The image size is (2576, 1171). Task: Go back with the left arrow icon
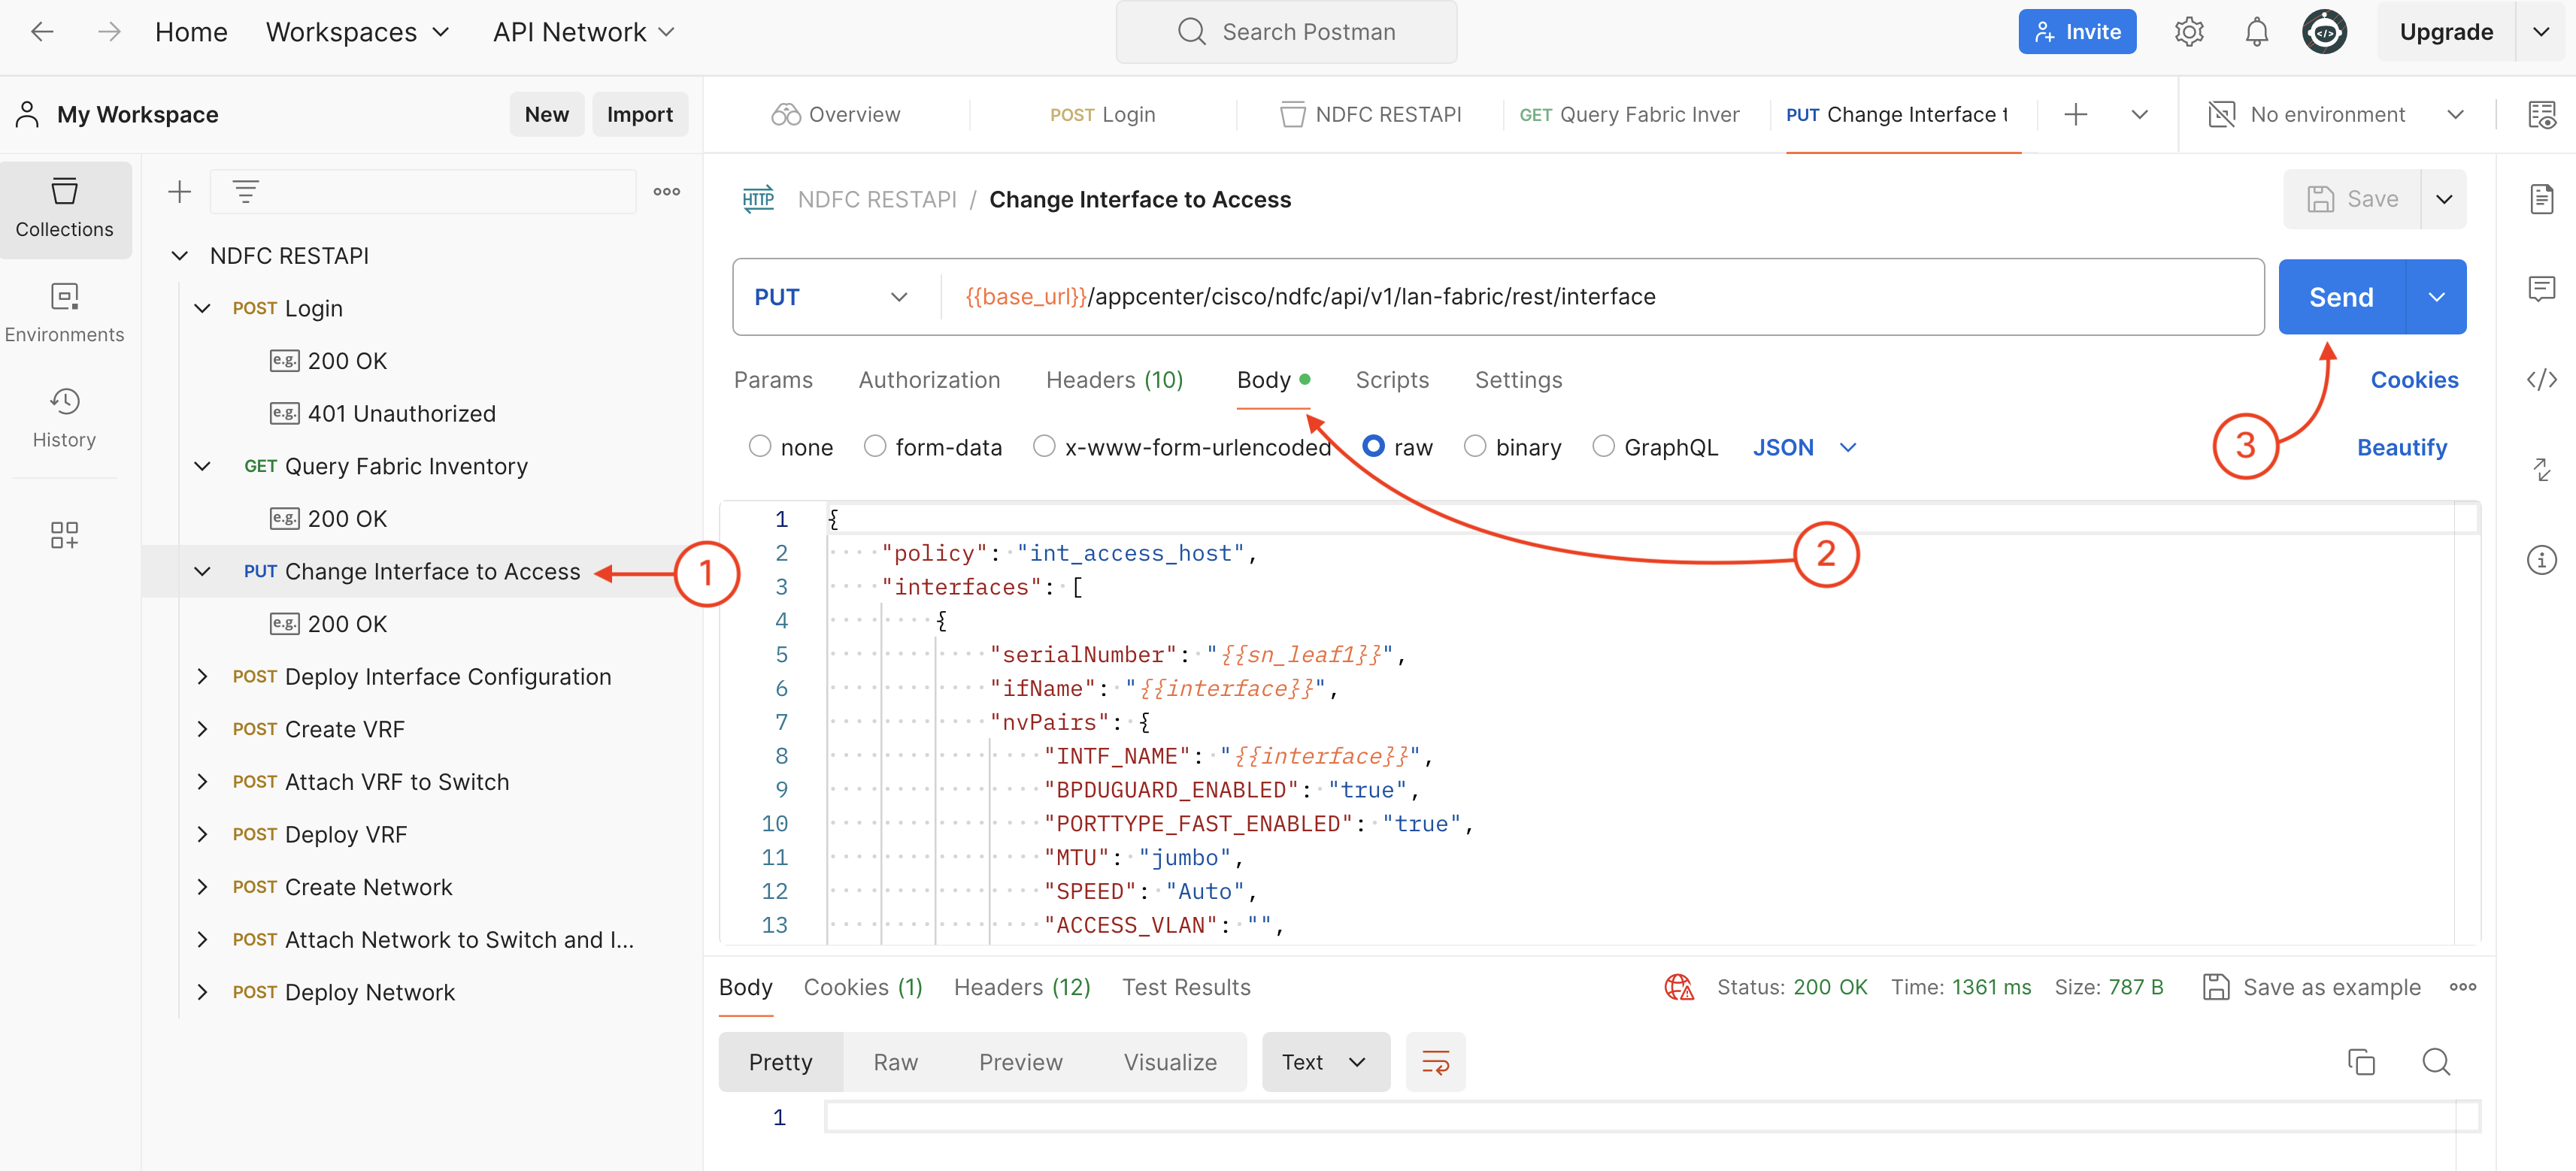[42, 32]
